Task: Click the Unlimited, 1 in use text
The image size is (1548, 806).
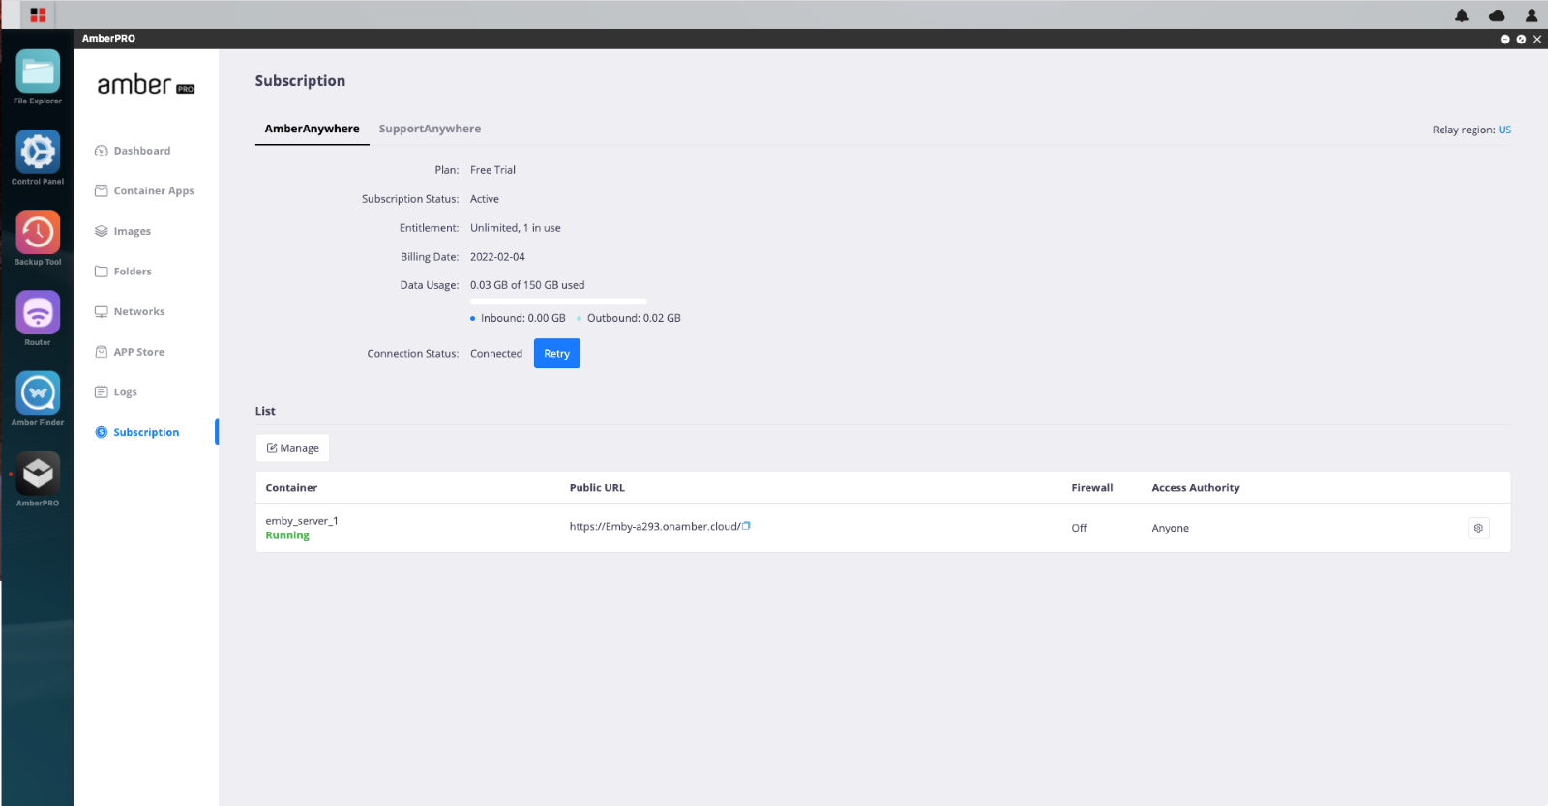Action: tap(515, 228)
